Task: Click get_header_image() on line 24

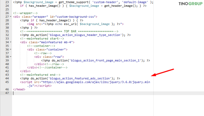Action: coord(120,6)
